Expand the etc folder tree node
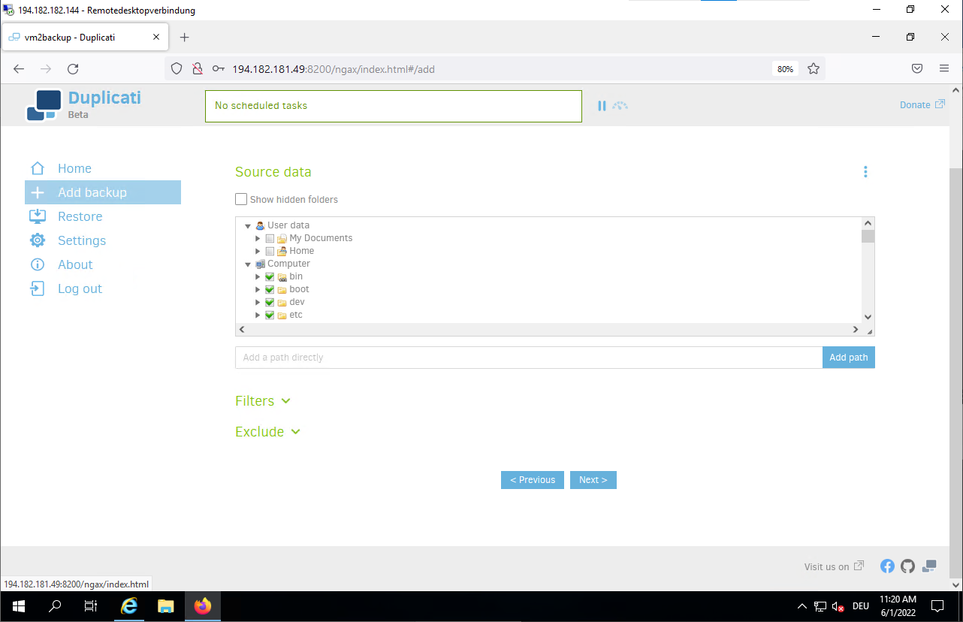The image size is (963, 622). (258, 315)
